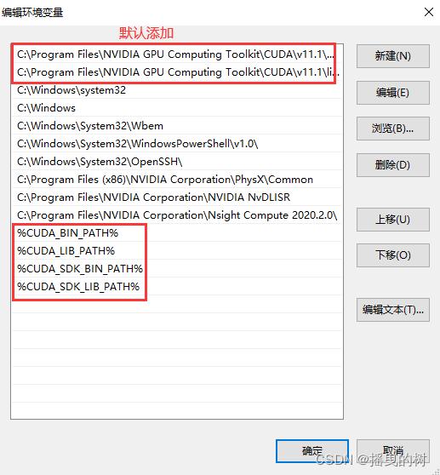
Task: Close the 编辑环境变量 dialog window
Action: (x=429, y=12)
